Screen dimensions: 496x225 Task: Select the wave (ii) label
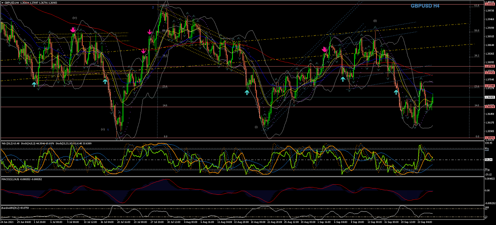click(375, 21)
